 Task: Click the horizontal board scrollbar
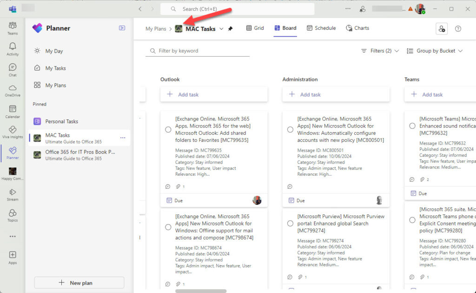tap(201, 291)
